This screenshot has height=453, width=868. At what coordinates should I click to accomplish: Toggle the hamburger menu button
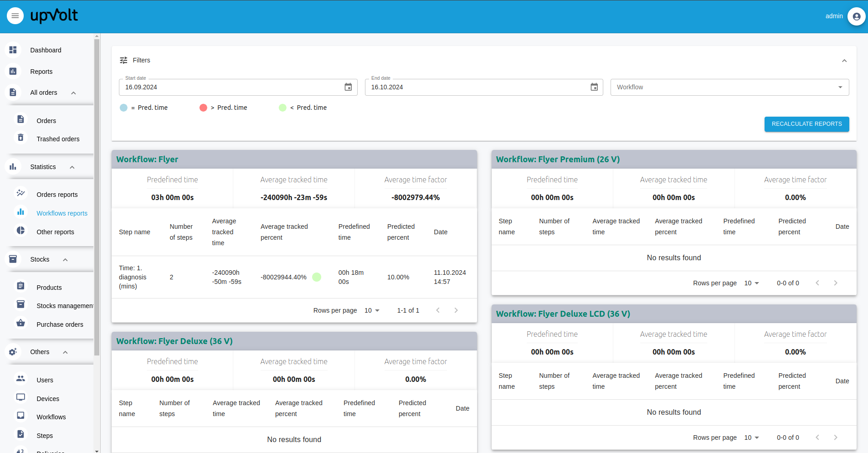[15, 16]
